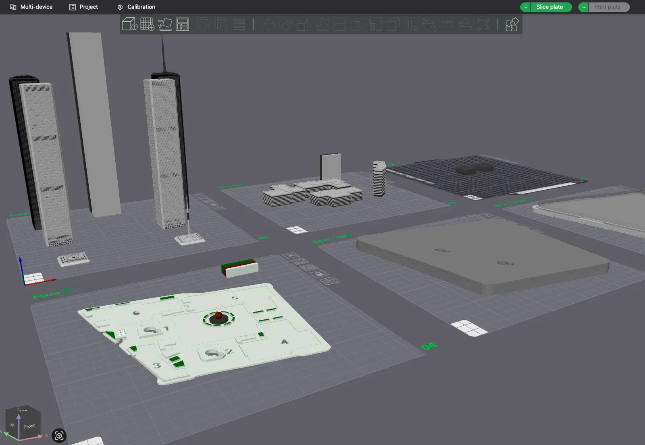The width and height of the screenshot is (645, 445).
Task: Remove the Plaza plate with its X icon
Action: tap(290, 256)
